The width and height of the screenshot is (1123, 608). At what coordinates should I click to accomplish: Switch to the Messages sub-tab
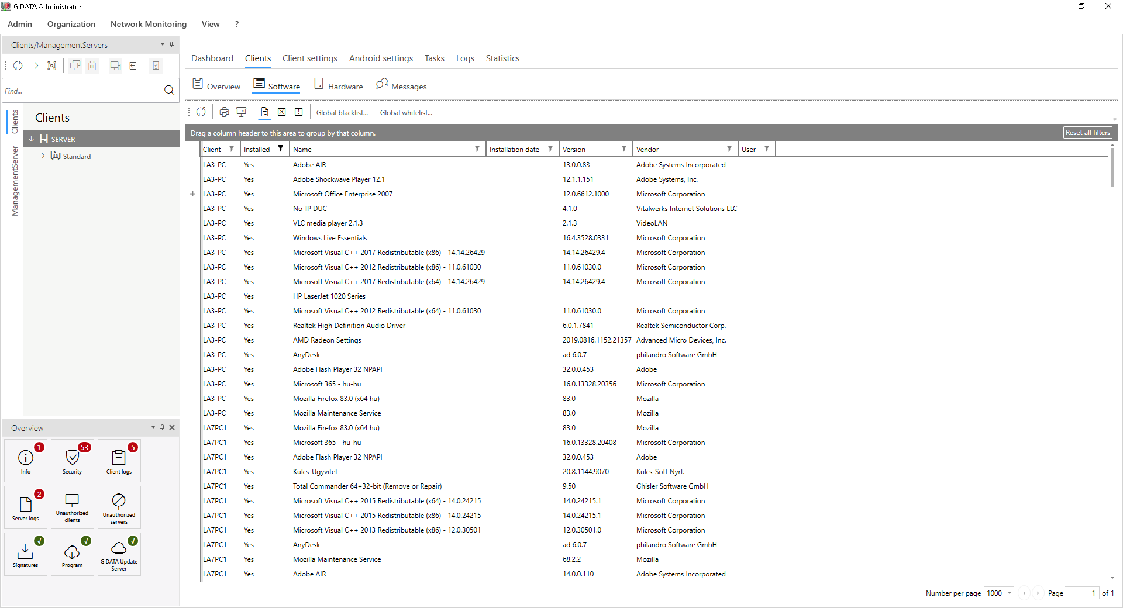[401, 85]
